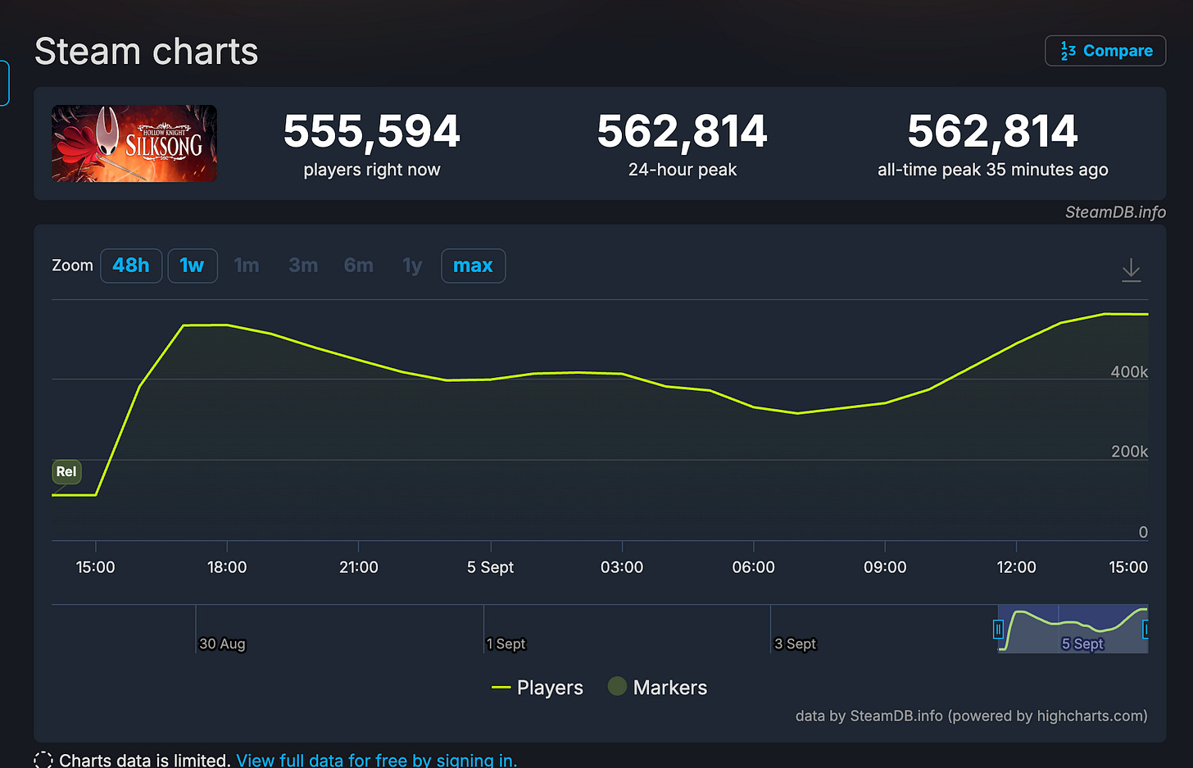Click the Hollow Knight Silksong game banner
The height and width of the screenshot is (768, 1193).
coord(134,143)
